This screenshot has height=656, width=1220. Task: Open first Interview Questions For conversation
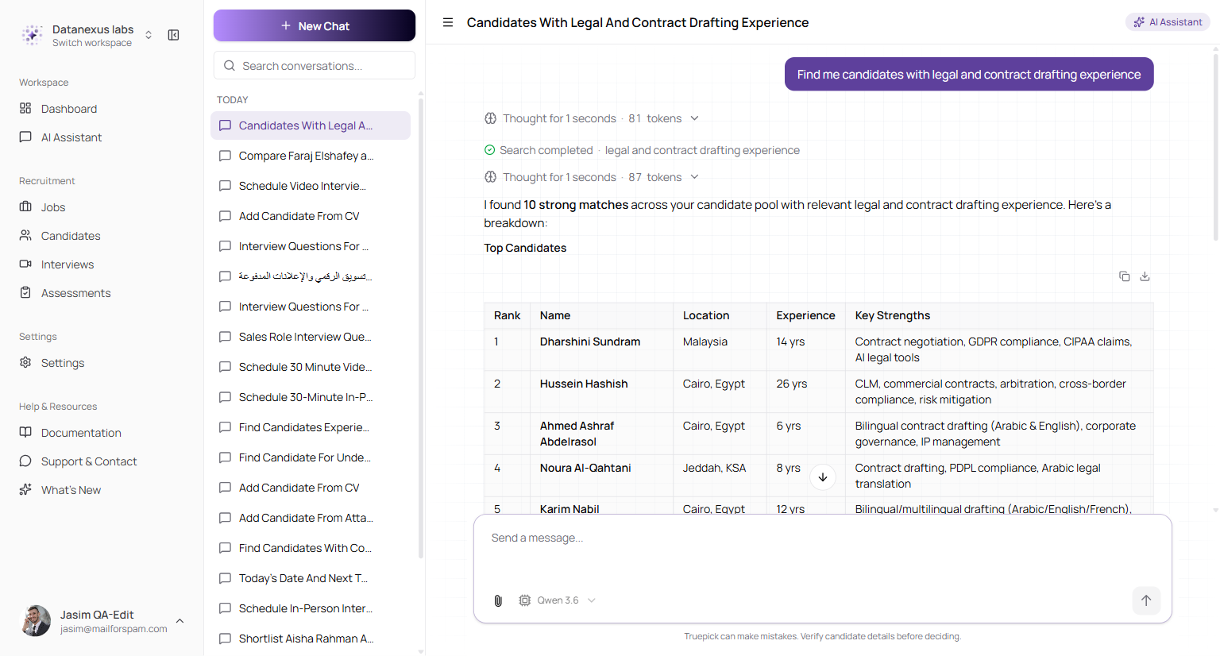(x=311, y=246)
